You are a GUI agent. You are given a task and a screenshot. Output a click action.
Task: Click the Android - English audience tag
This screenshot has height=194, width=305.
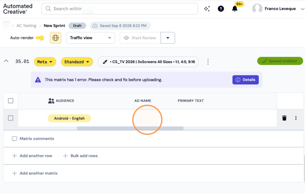(x=69, y=118)
